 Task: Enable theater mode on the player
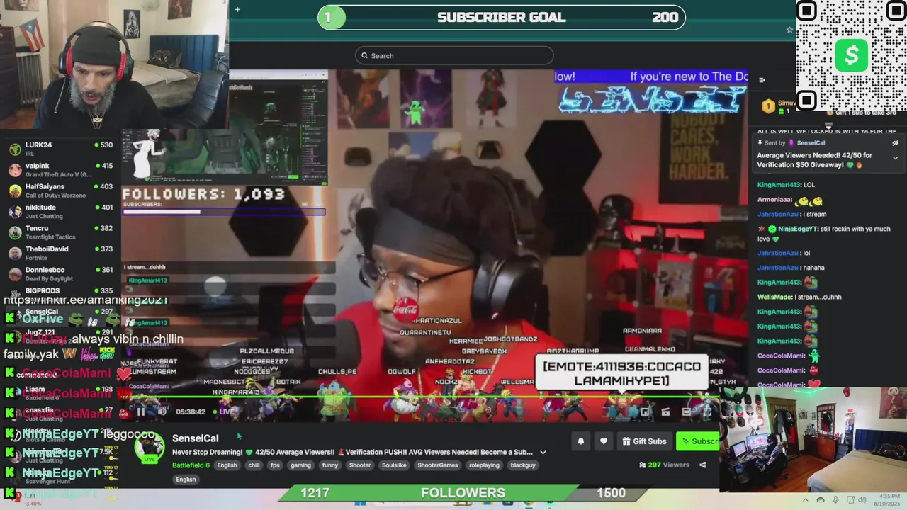tap(686, 412)
